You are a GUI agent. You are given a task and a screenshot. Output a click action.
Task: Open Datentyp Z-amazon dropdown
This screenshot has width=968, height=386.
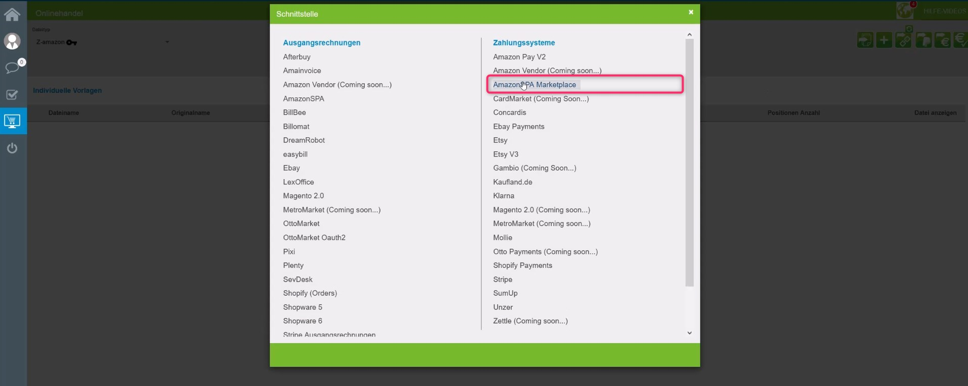pos(103,42)
